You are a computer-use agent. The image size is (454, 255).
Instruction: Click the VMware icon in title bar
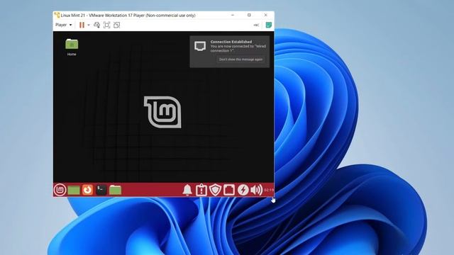click(57, 15)
